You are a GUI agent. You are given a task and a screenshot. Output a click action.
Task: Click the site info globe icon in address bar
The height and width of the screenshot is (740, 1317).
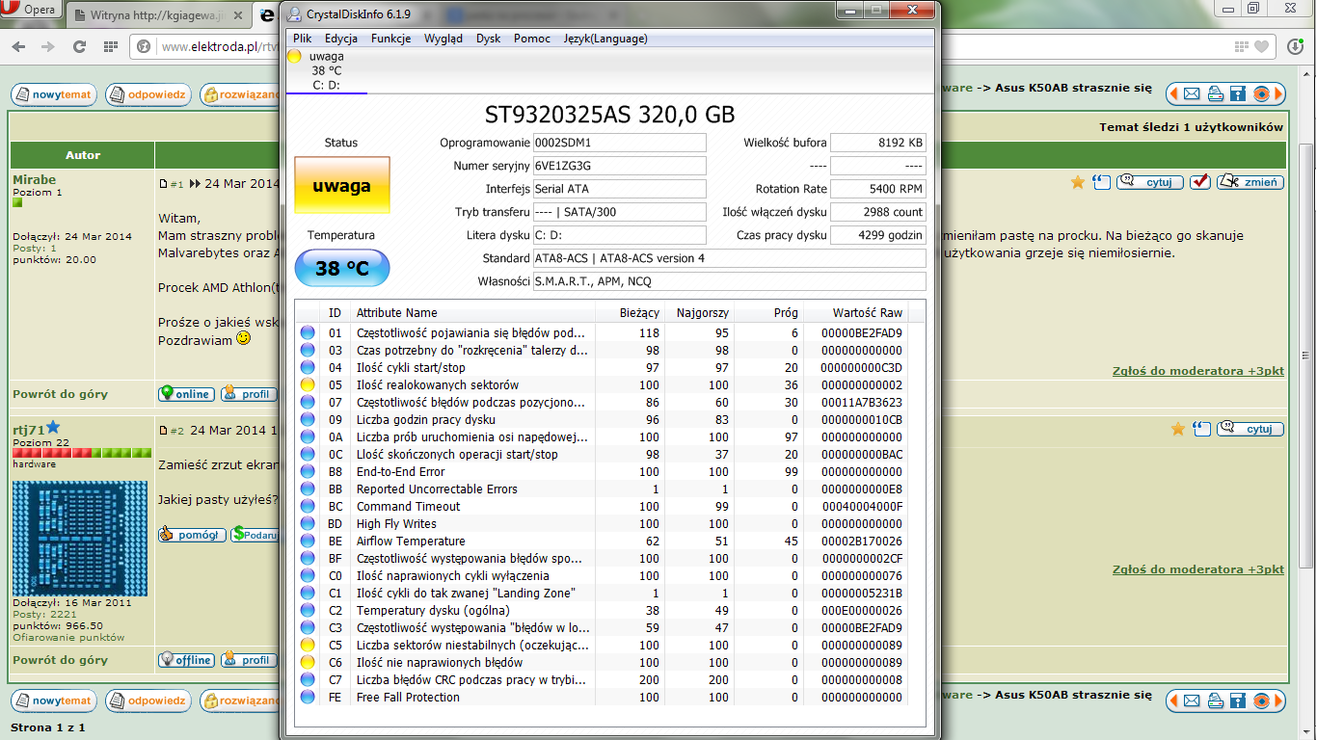(144, 46)
